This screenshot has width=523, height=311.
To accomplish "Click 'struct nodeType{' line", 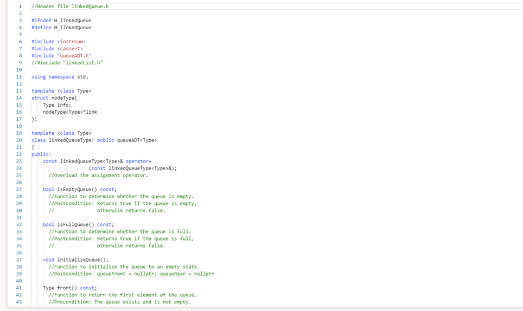I will (54, 98).
